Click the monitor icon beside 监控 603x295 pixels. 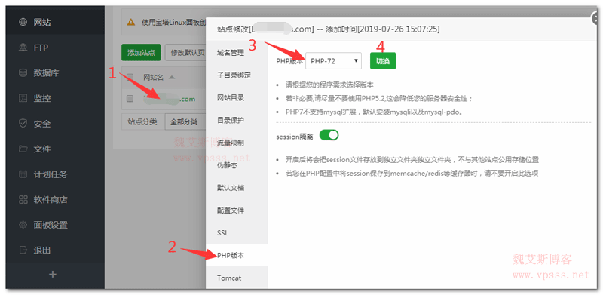click(23, 98)
